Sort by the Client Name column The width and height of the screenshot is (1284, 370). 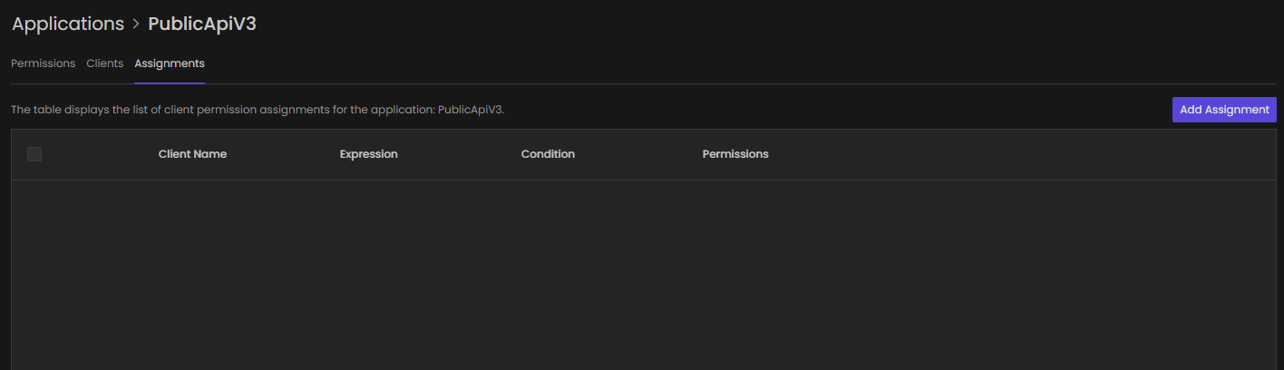pos(192,154)
